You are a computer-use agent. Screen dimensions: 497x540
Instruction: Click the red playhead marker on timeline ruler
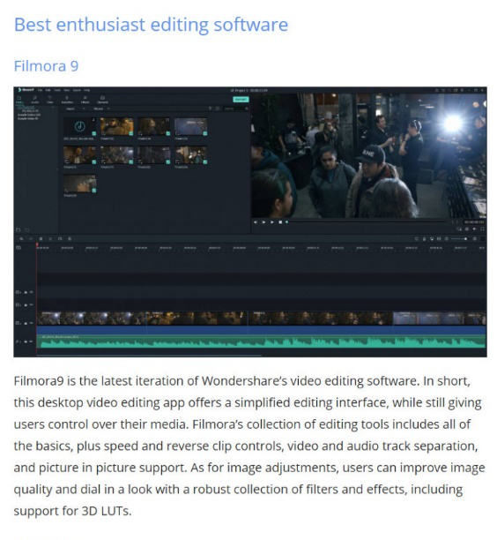(x=37, y=245)
